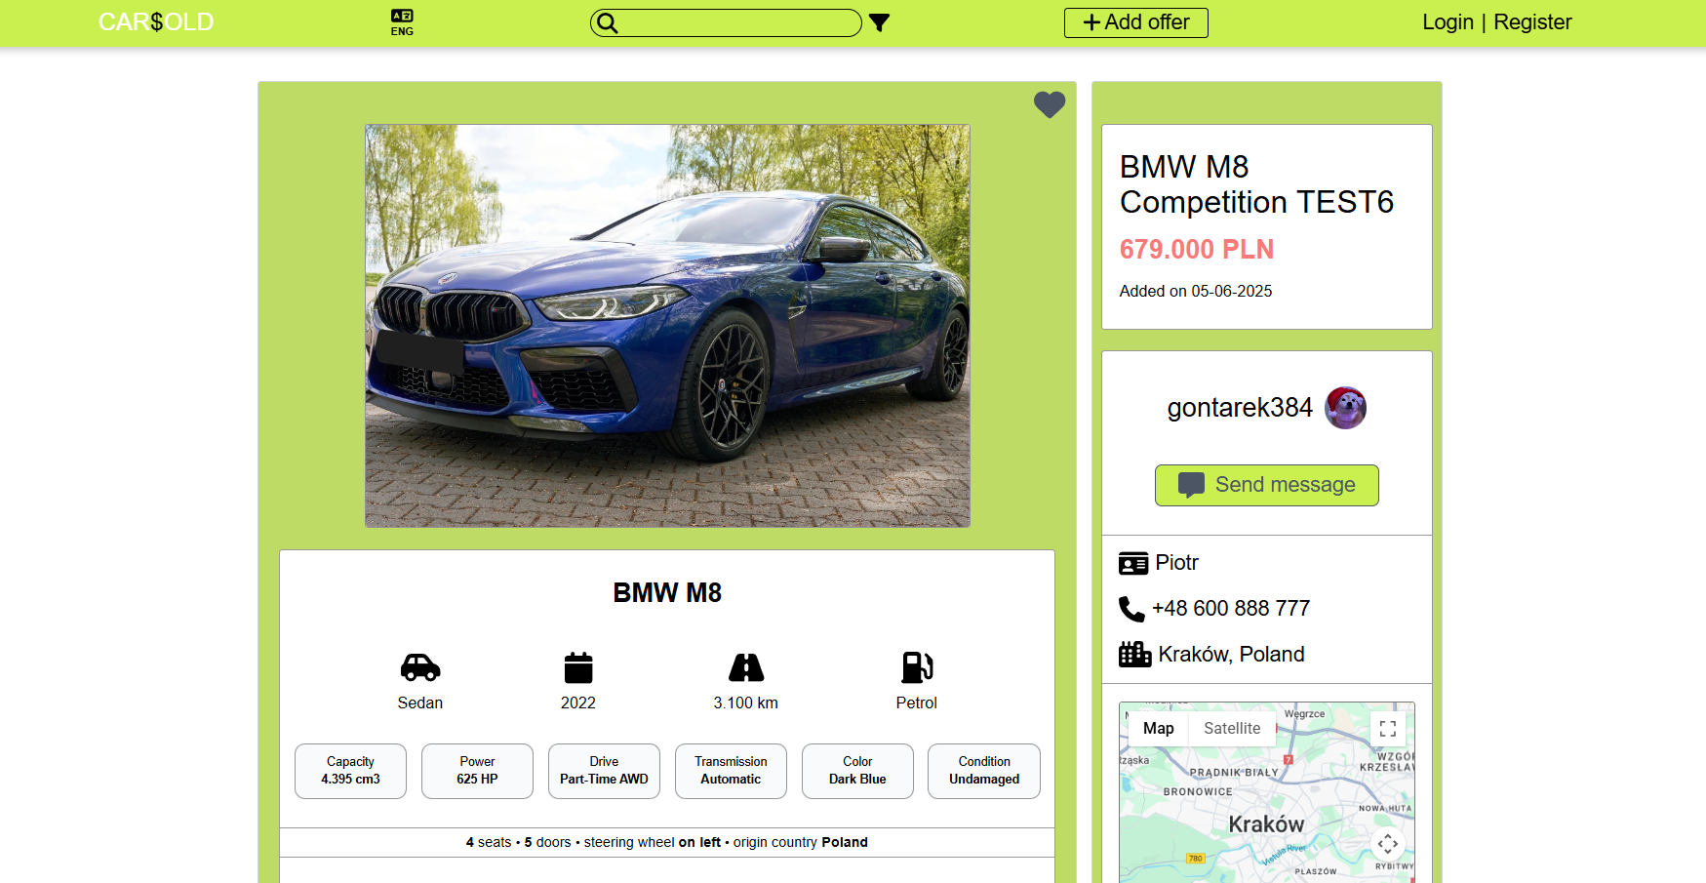The width and height of the screenshot is (1706, 883).
Task: Click the seller avatar picture
Action: click(x=1345, y=408)
